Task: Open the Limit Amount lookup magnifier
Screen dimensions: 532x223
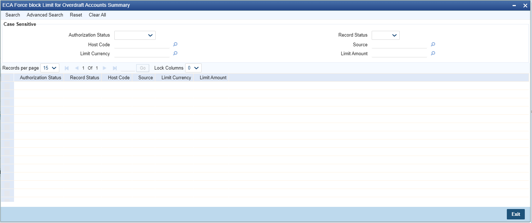Action: tap(433, 53)
